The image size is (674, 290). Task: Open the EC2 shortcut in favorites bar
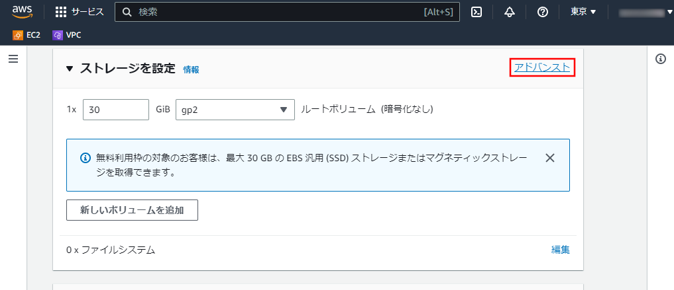[x=27, y=35]
